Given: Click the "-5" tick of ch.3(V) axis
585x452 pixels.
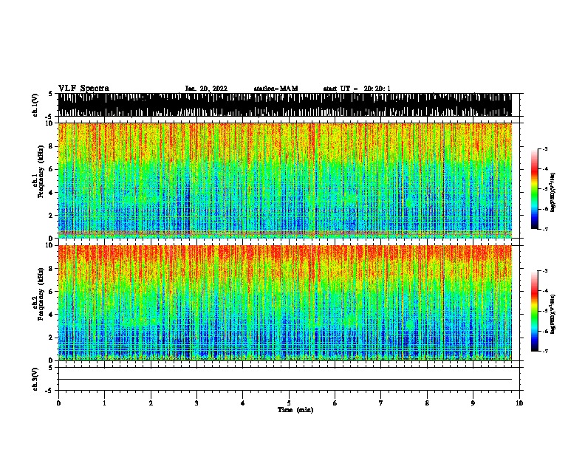Looking at the screenshot, I should 49,391.
